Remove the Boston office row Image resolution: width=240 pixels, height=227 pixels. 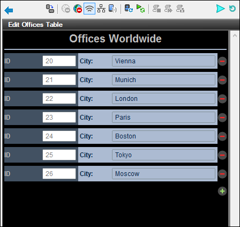(x=222, y=136)
